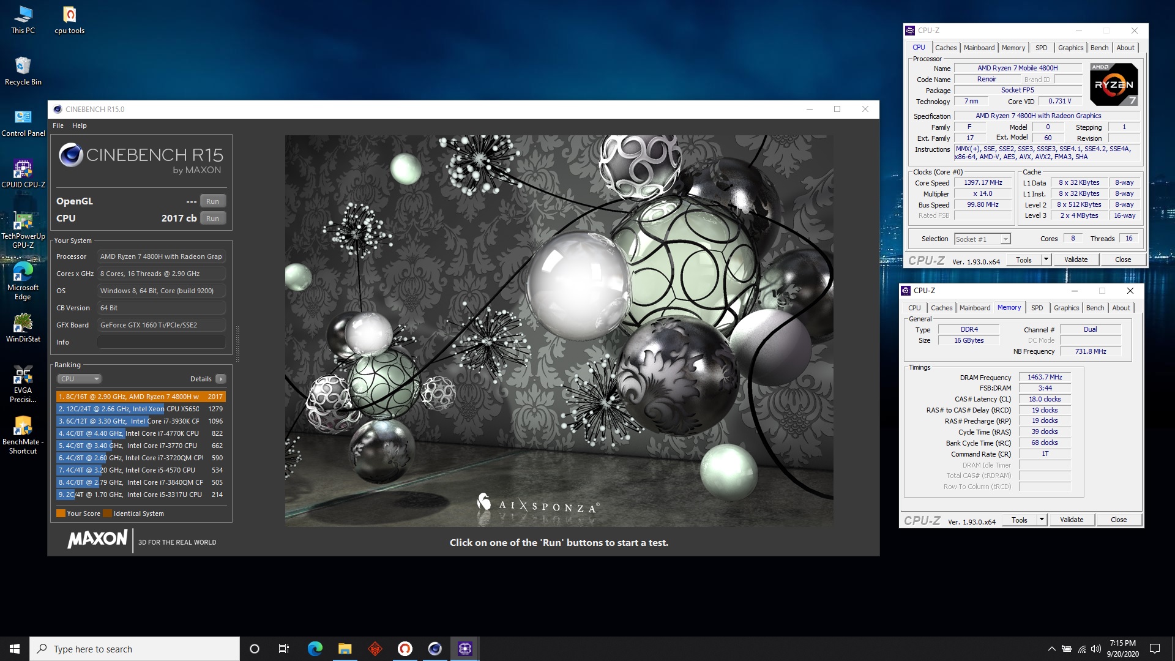Open red diamond app on taskbar
Screen dimensions: 1175x661
[375, 649]
